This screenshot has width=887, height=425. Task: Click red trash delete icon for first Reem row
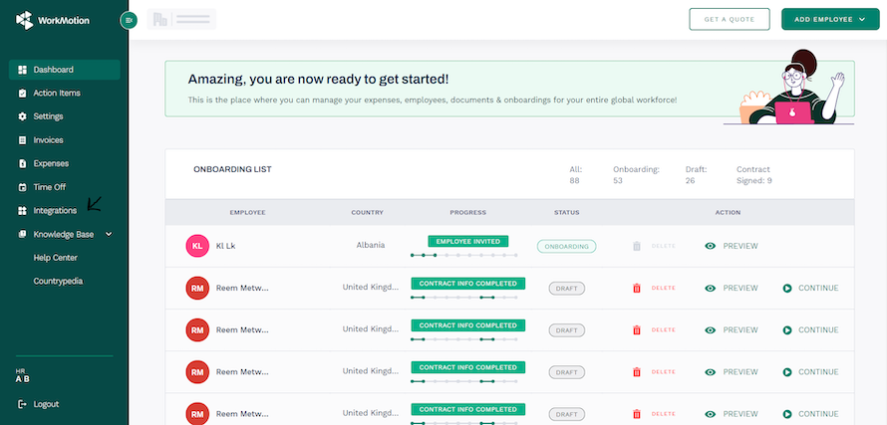[x=637, y=289]
